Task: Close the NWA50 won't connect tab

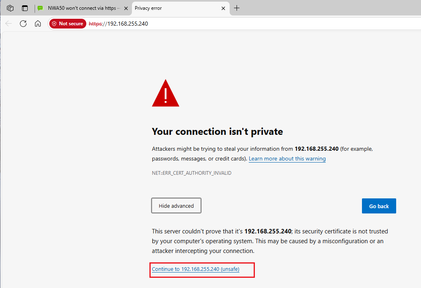Action: [126, 8]
